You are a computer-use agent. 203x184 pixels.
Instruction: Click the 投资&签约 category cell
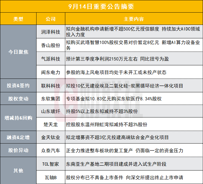(18, 85)
